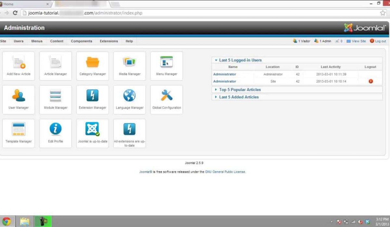Open the Menu Manager icon
Screen dimensions: 390x227
click(167, 66)
